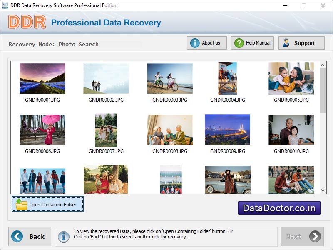Go back to select another disk

click(x=29, y=236)
